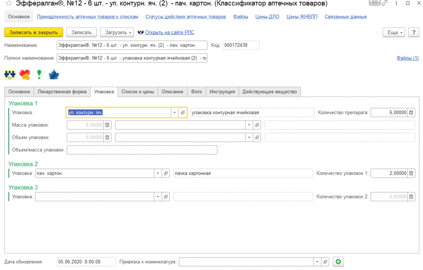Screen dimensions: 423x270
Task: Open the Цены ДЛО link
Action: [267, 17]
